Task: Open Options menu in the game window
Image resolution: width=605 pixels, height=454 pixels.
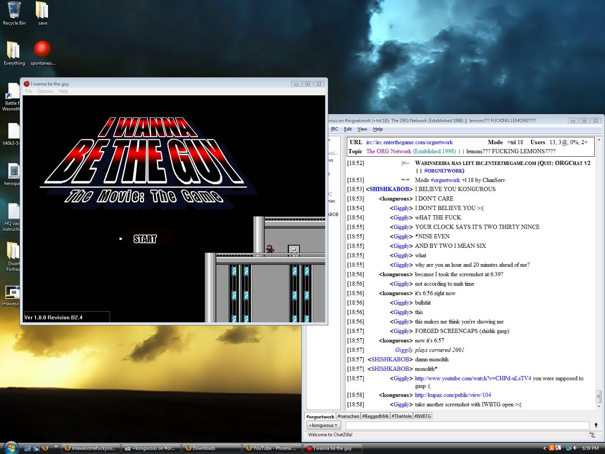Action: 45,91
